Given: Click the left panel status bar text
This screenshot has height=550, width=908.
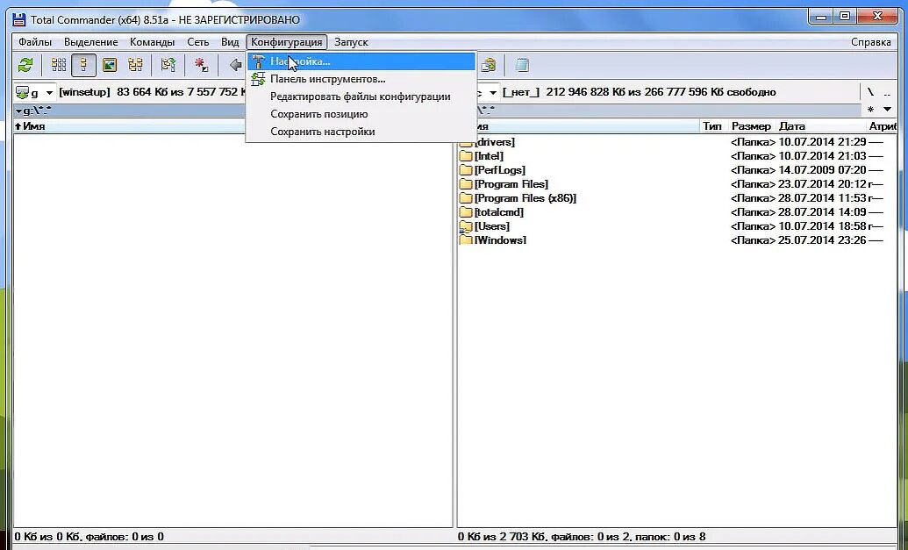Looking at the screenshot, I should [89, 537].
